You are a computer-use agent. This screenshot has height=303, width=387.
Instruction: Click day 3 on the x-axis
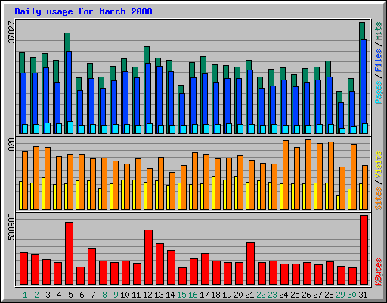48,295
